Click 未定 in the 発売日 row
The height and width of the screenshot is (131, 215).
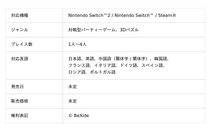(x=73, y=87)
